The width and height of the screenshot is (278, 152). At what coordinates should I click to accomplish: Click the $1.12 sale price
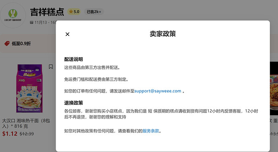coord(10,133)
